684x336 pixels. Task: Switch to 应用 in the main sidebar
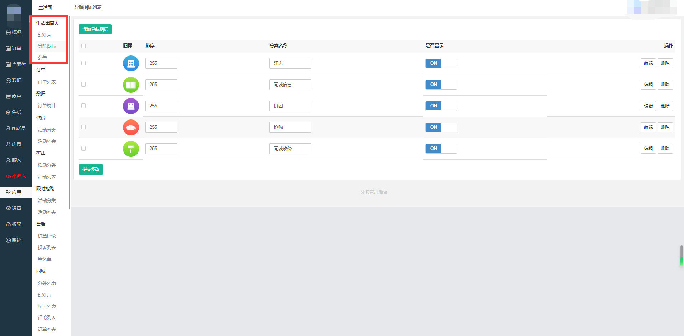coord(14,192)
